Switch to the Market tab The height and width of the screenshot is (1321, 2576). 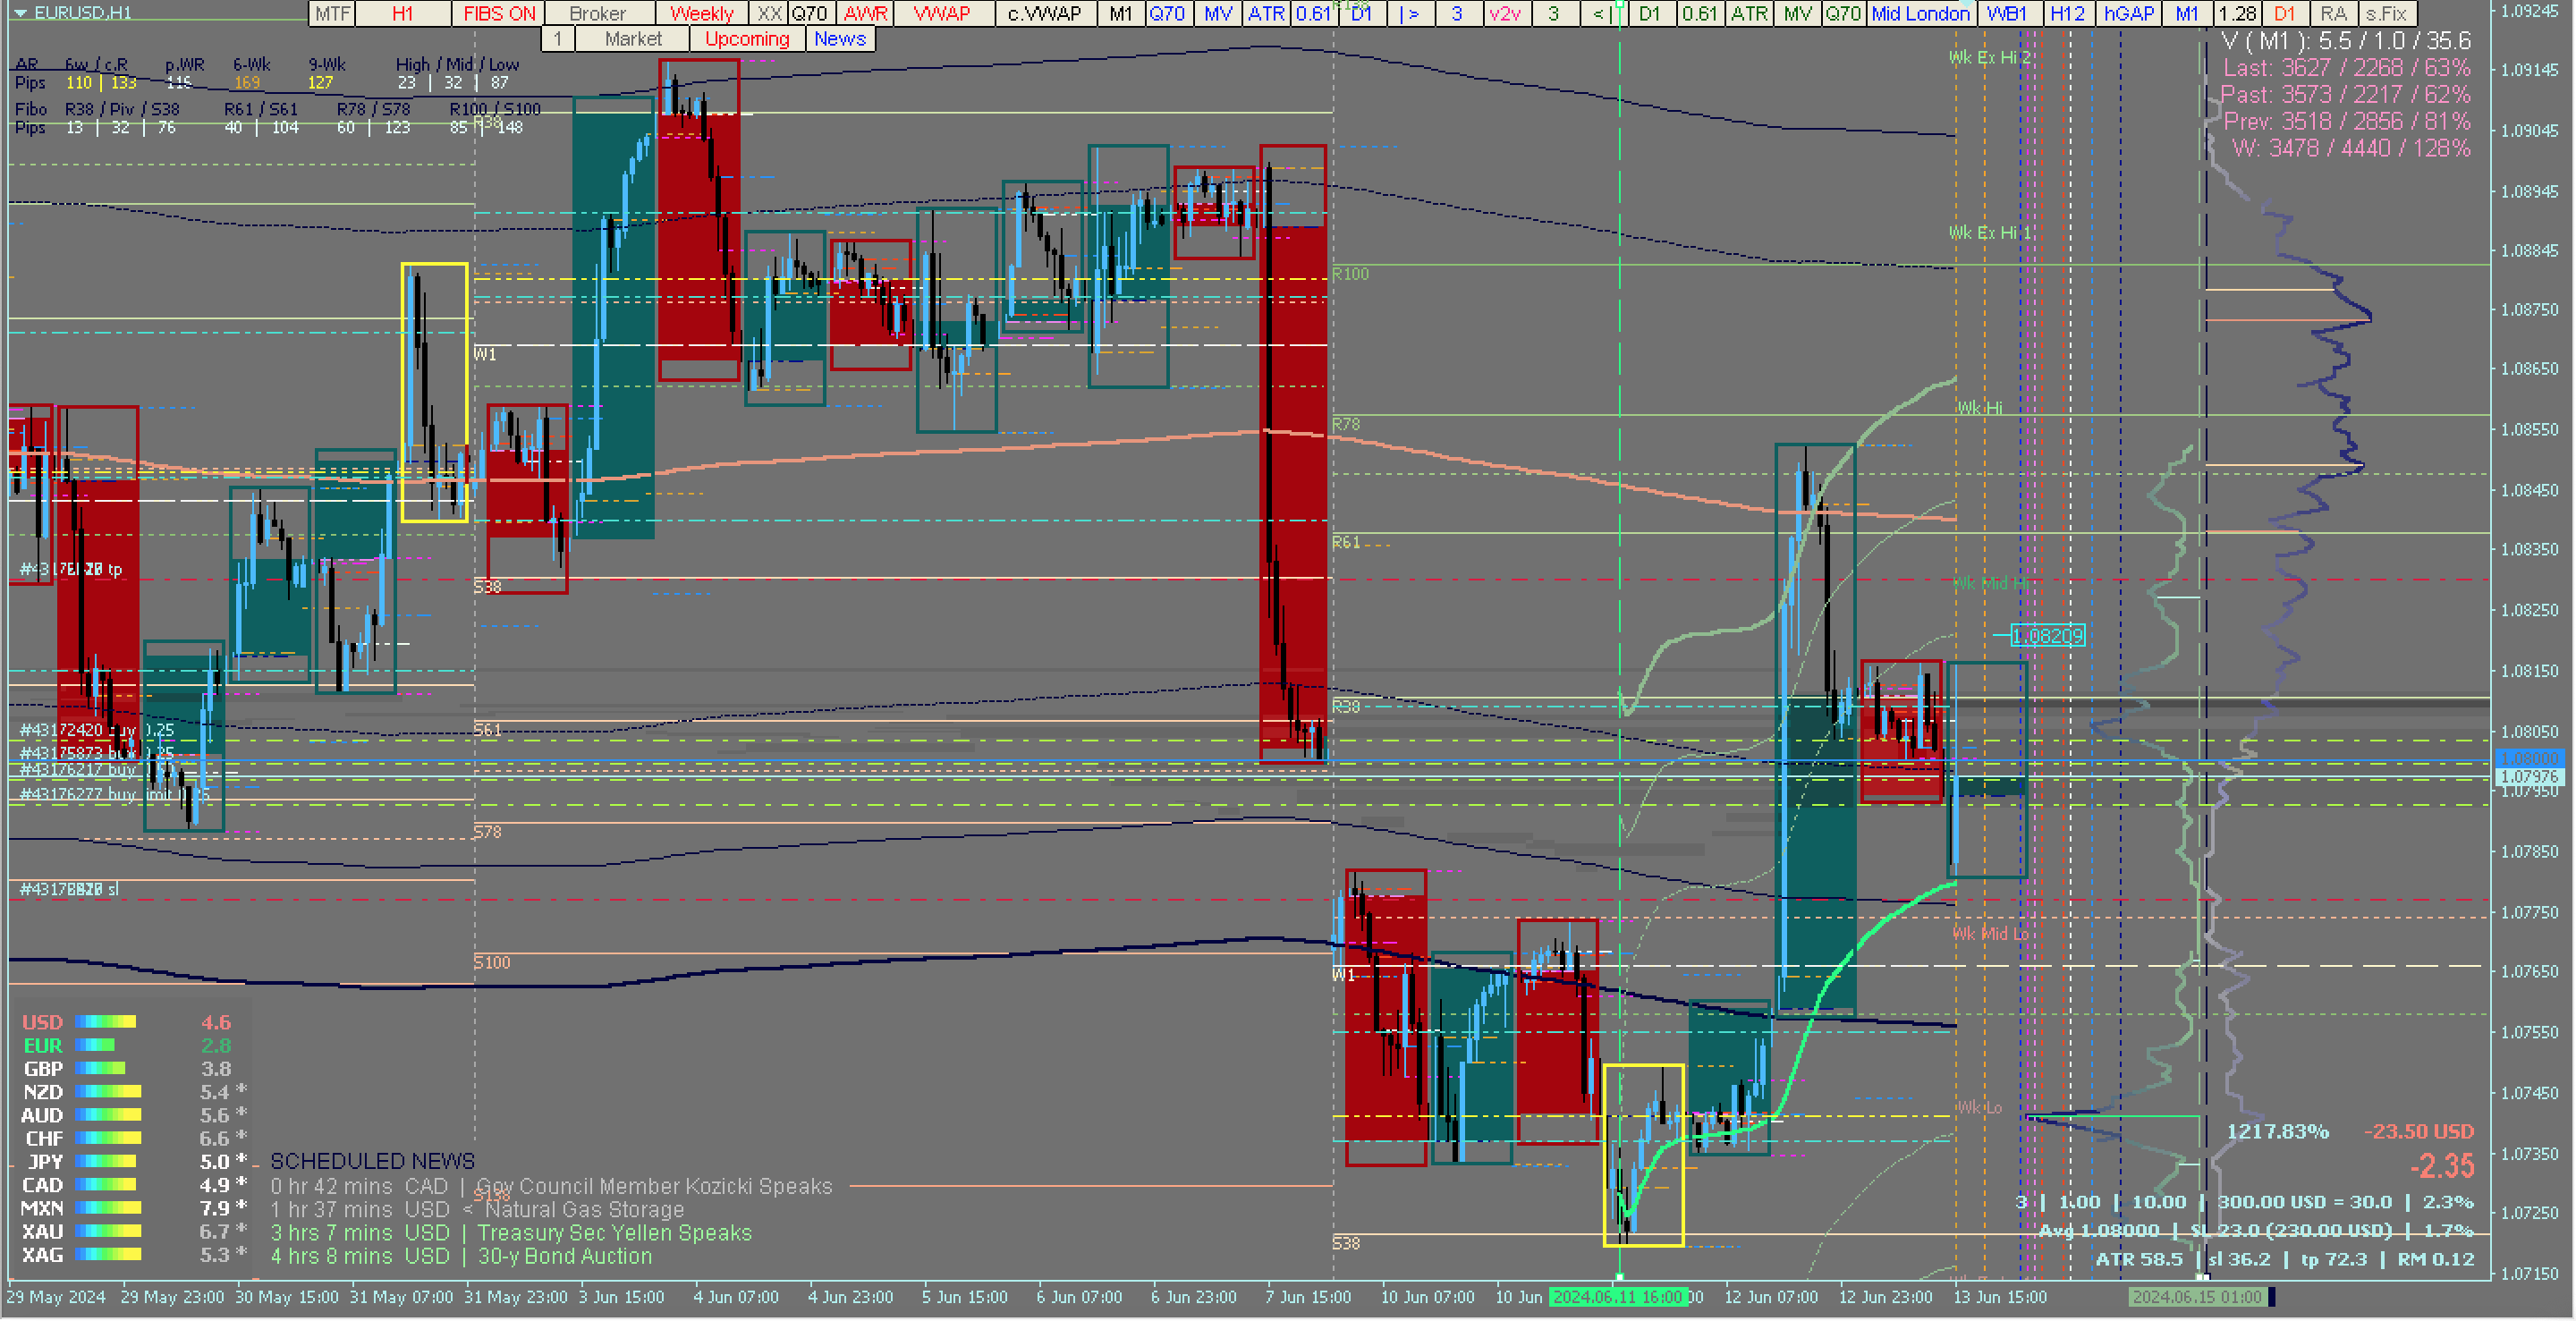tap(633, 39)
